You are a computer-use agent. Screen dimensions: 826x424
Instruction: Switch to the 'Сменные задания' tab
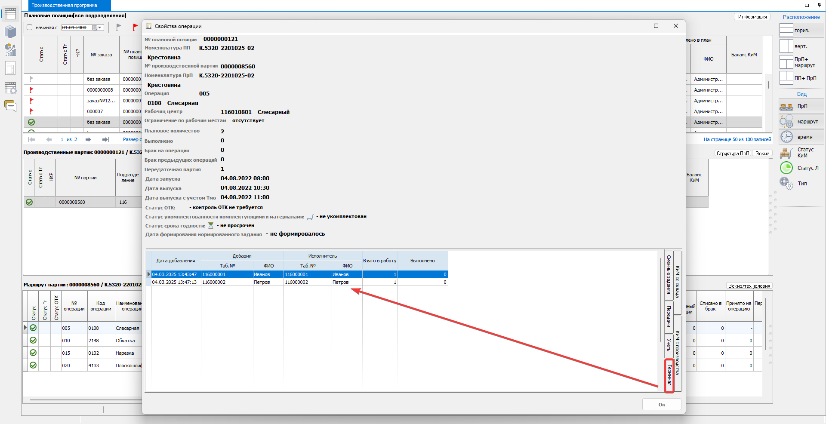669,274
